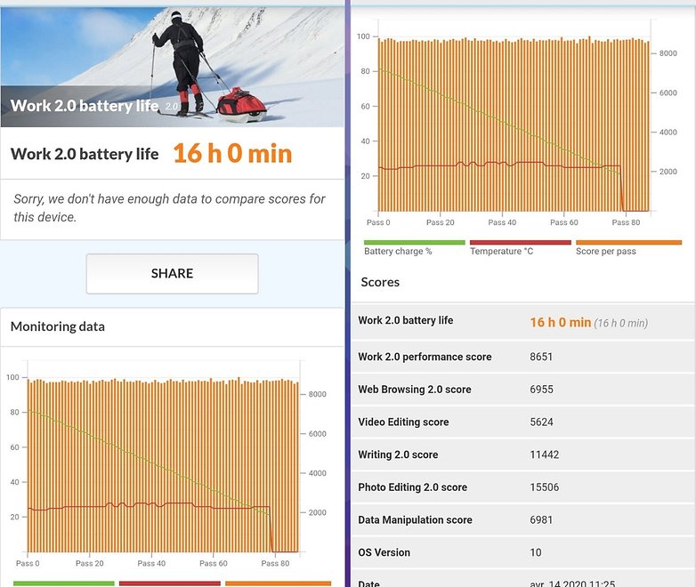696x587 pixels.
Task: Select the Video Editing score label
Action: pos(403,422)
